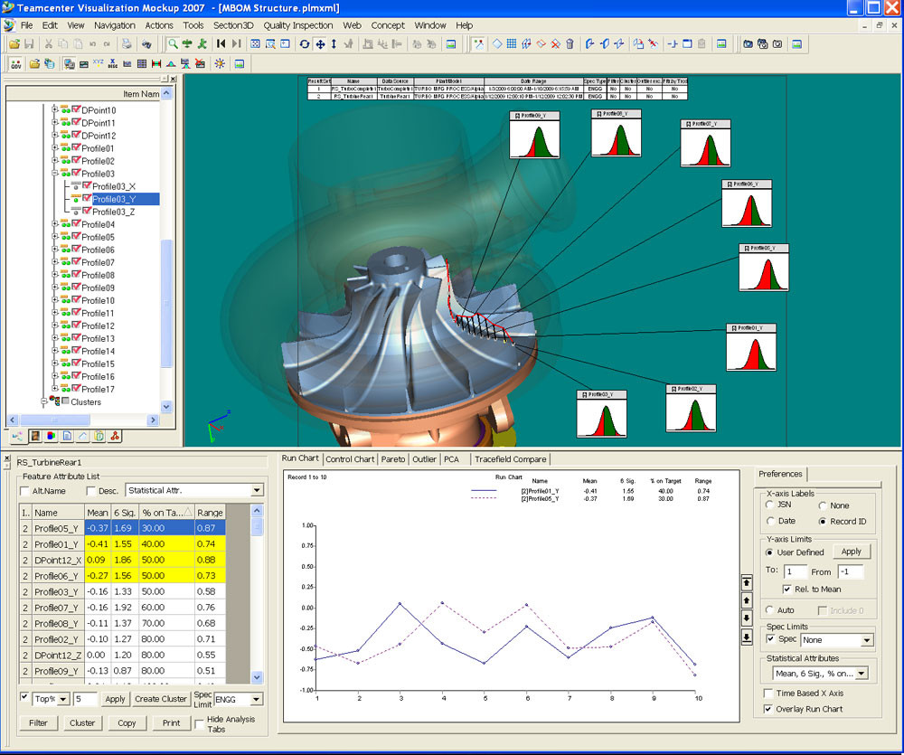Click the bell-curve distribution toolbar icon
904x755 pixels.
171,64
